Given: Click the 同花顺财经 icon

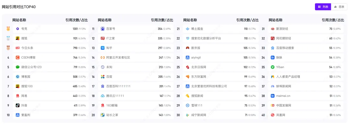Looking at the screenshot, I should point(273,38).
